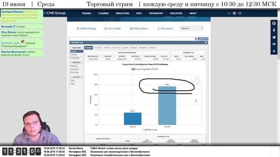
Task: Select the sixth meeting date tab (29 January 2020)
Action: (x=133, y=48)
